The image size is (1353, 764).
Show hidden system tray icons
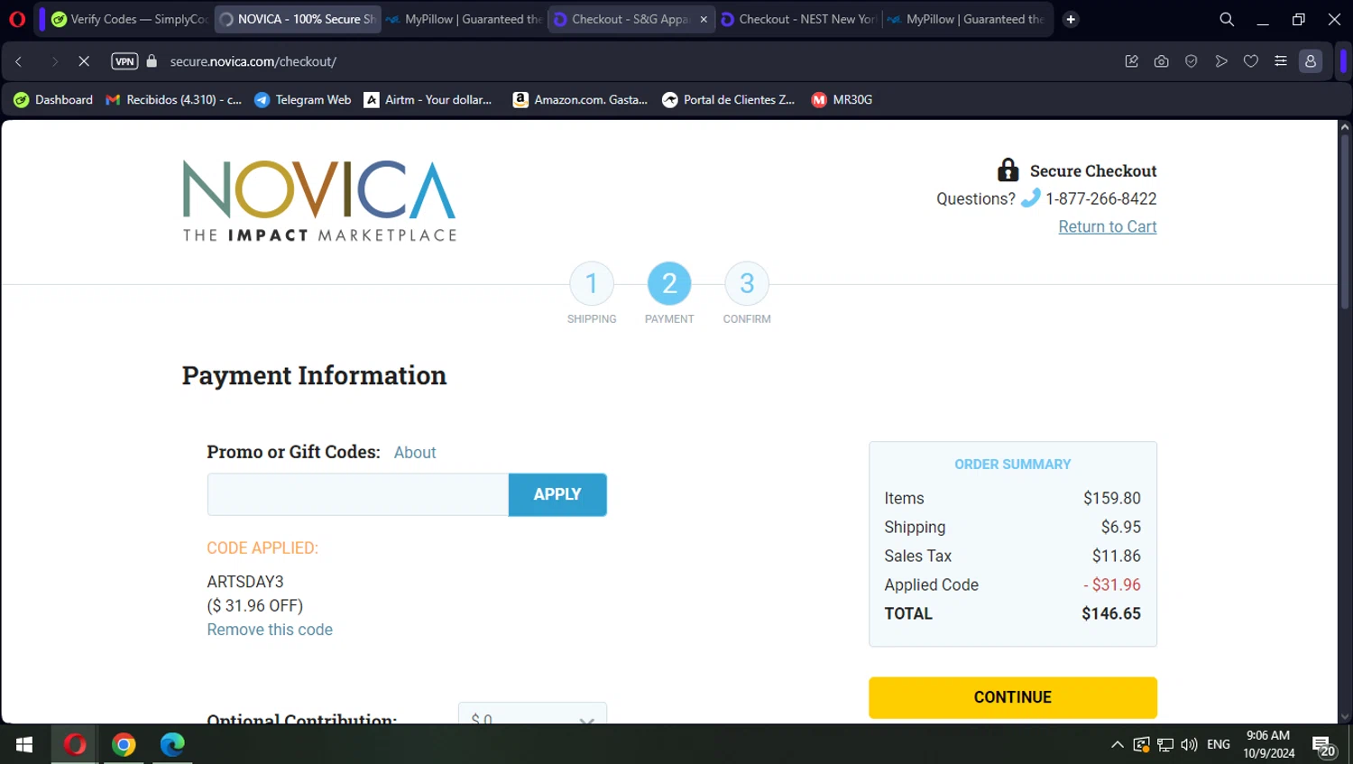click(x=1117, y=744)
